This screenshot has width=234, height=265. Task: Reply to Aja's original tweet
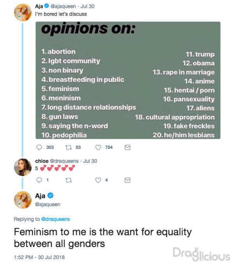pos(39,147)
